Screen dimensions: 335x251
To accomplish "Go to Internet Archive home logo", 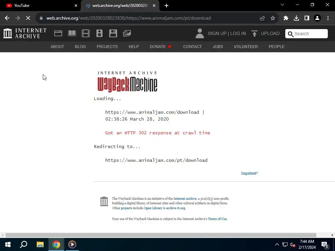I will (x=25, y=34).
